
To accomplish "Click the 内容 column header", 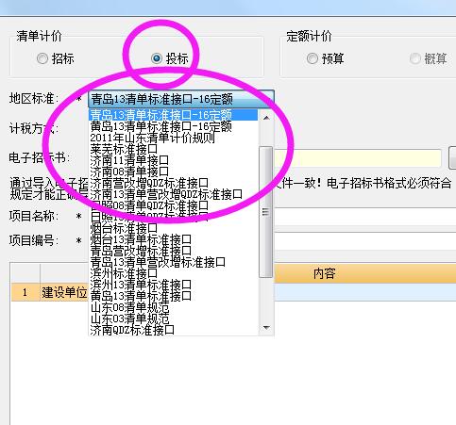I will coord(365,273).
